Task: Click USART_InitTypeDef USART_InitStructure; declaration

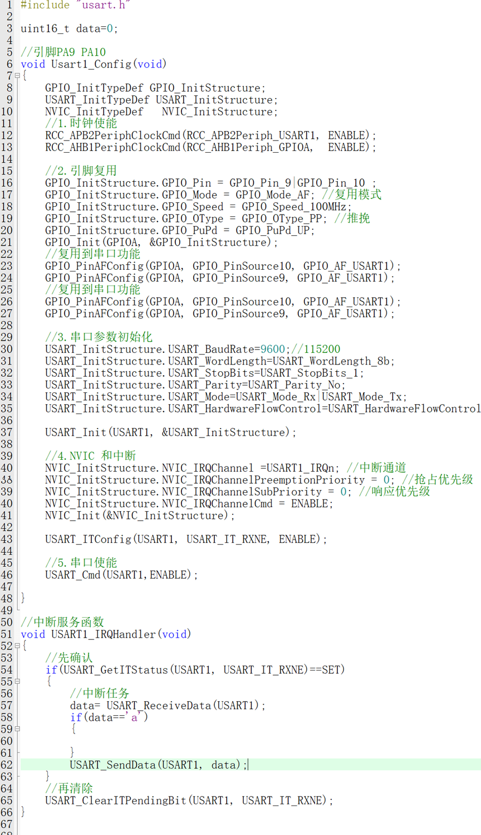Action: (x=161, y=100)
